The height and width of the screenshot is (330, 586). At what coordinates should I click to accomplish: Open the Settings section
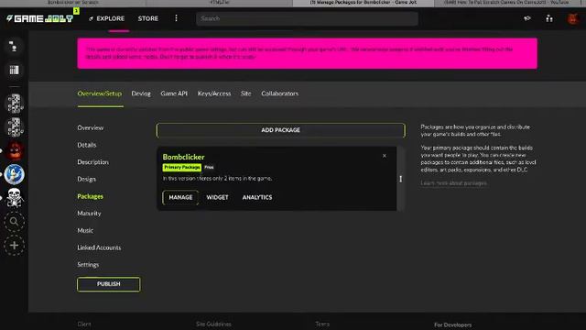88,265
